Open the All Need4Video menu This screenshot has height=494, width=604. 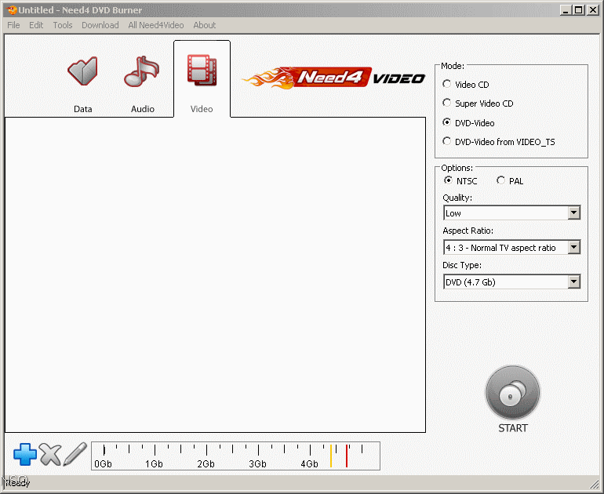[156, 25]
